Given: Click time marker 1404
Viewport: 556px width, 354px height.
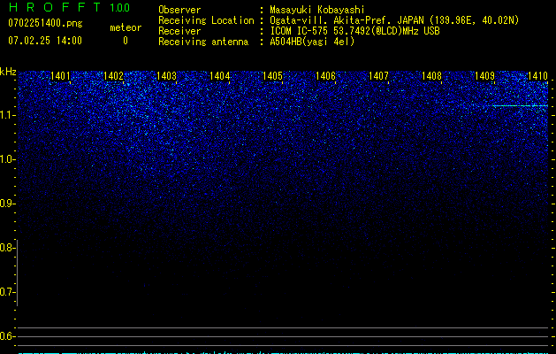Looking at the screenshot, I should click(219, 75).
